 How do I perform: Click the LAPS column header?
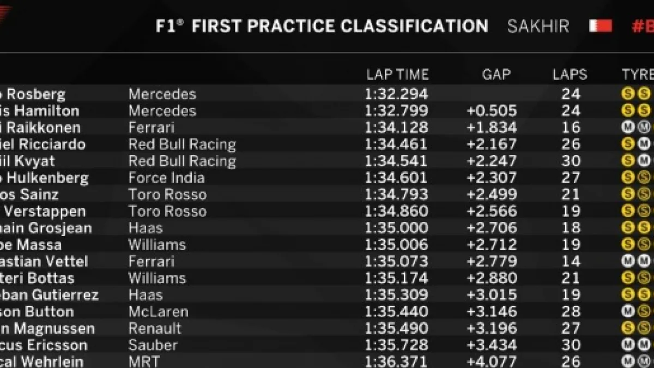pos(570,75)
